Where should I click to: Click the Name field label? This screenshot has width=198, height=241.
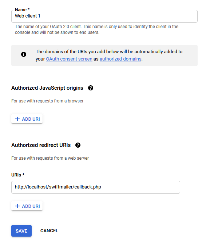22,10
